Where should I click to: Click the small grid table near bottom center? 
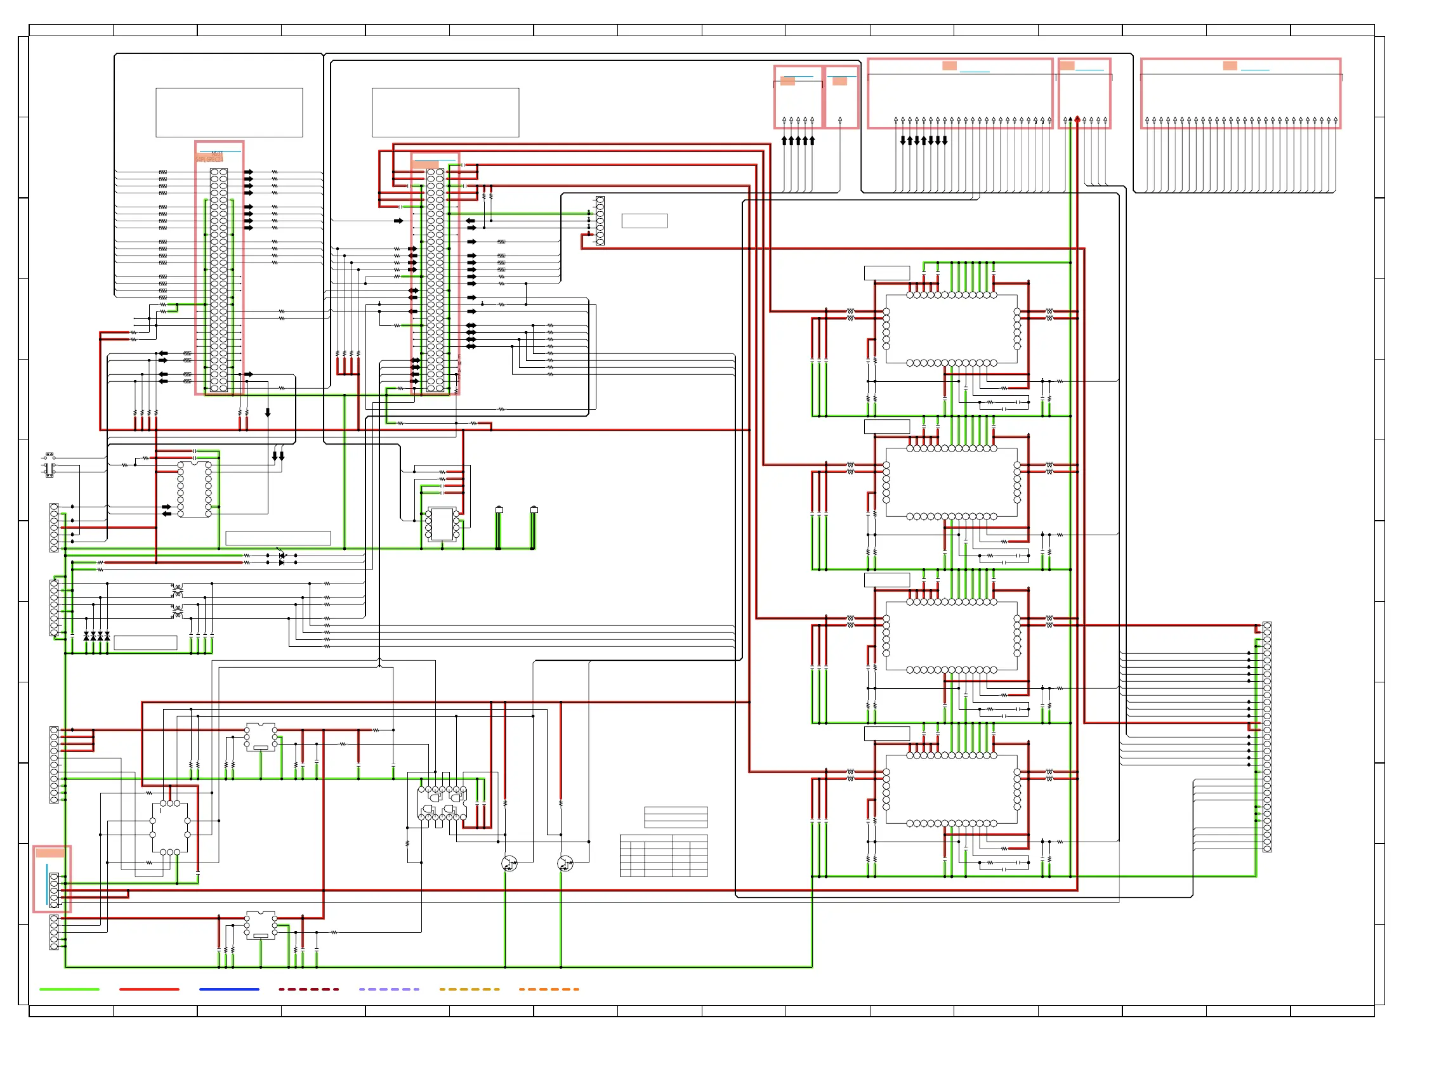click(663, 856)
